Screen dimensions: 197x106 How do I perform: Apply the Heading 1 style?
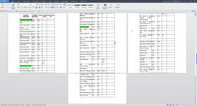(77, 6)
